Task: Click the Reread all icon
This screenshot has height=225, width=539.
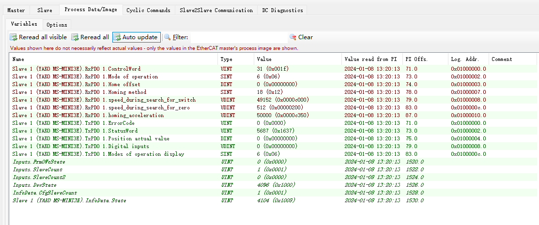Action: point(75,37)
